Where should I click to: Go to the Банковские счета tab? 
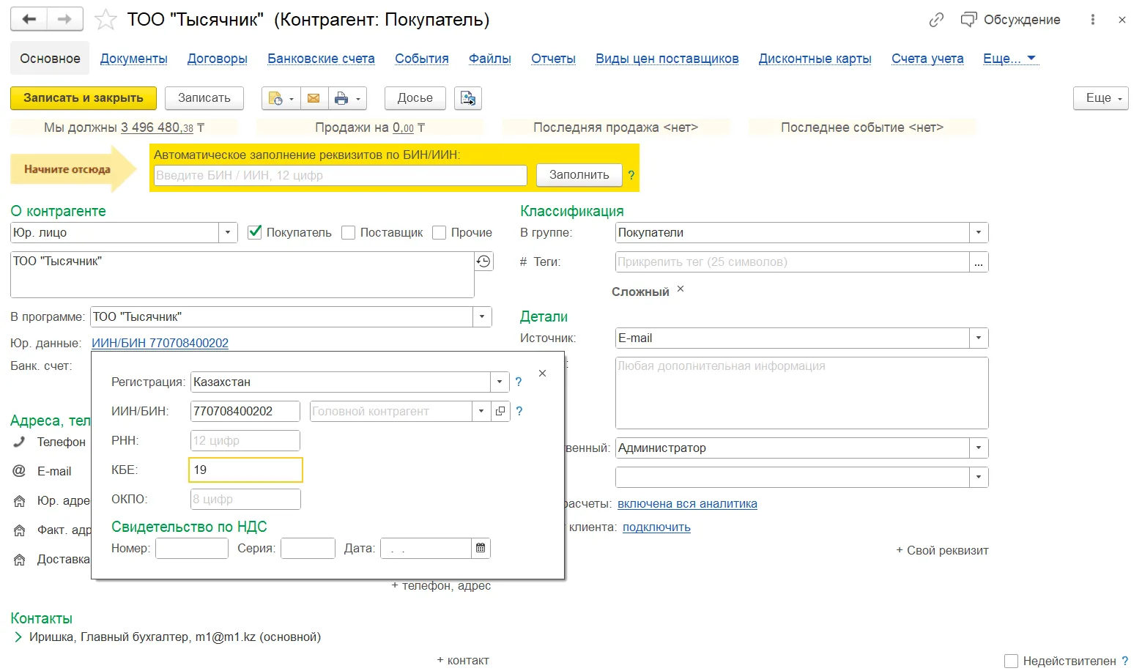(321, 59)
